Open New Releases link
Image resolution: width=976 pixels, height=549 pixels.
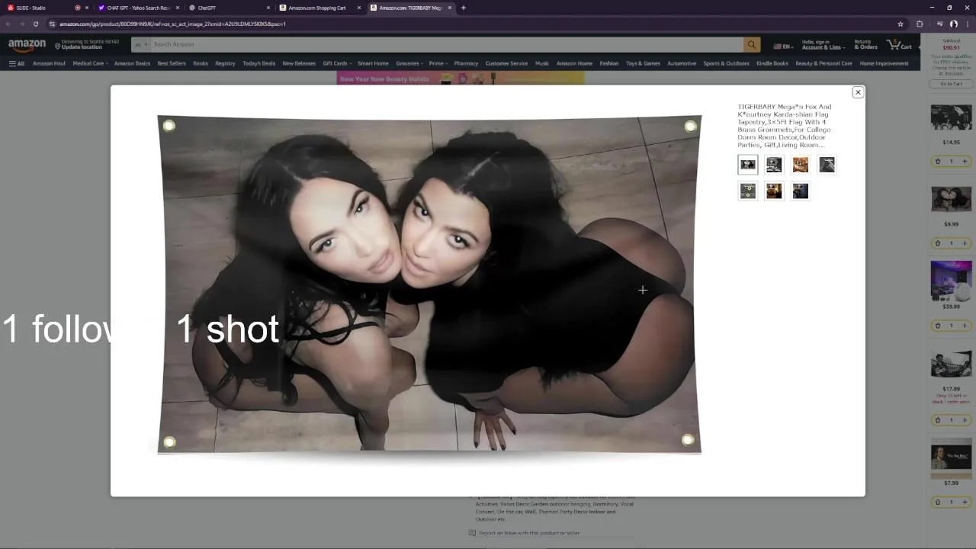[299, 63]
